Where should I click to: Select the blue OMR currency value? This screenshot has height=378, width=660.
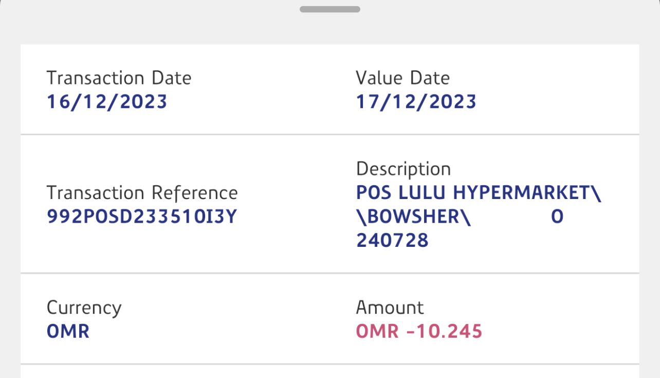[68, 331]
